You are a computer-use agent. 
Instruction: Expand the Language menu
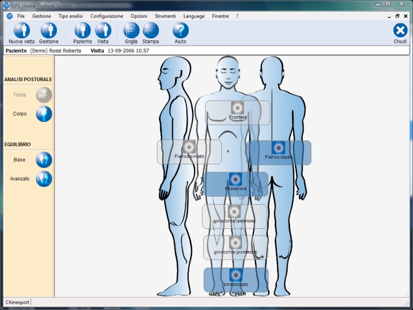194,16
